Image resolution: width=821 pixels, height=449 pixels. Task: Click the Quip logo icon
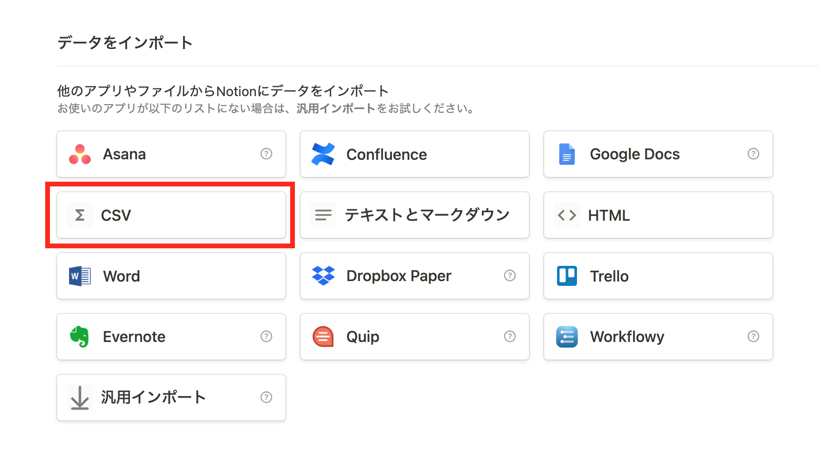click(x=323, y=337)
